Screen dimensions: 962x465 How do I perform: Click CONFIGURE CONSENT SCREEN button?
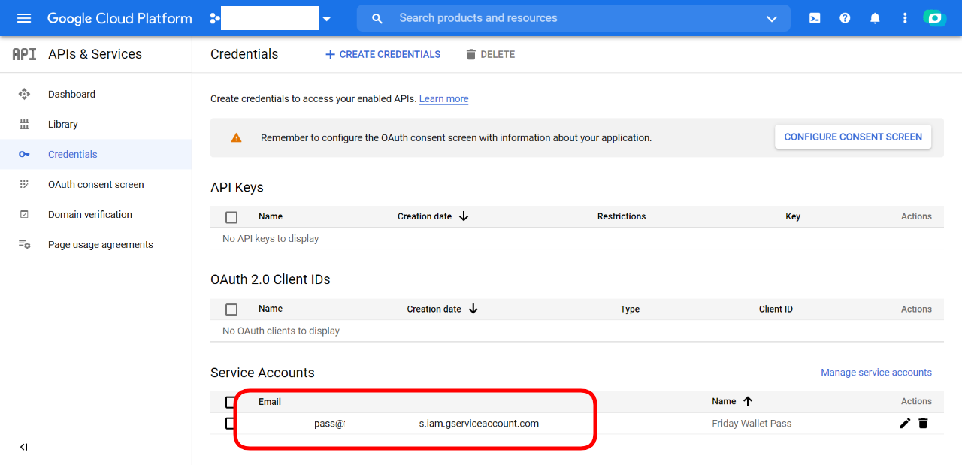853,137
